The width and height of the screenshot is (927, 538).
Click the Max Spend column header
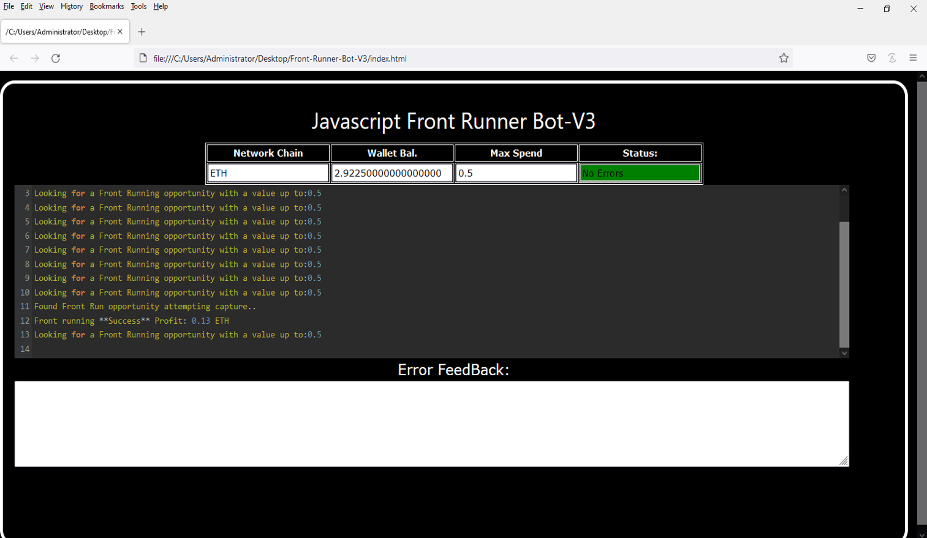tap(516, 153)
